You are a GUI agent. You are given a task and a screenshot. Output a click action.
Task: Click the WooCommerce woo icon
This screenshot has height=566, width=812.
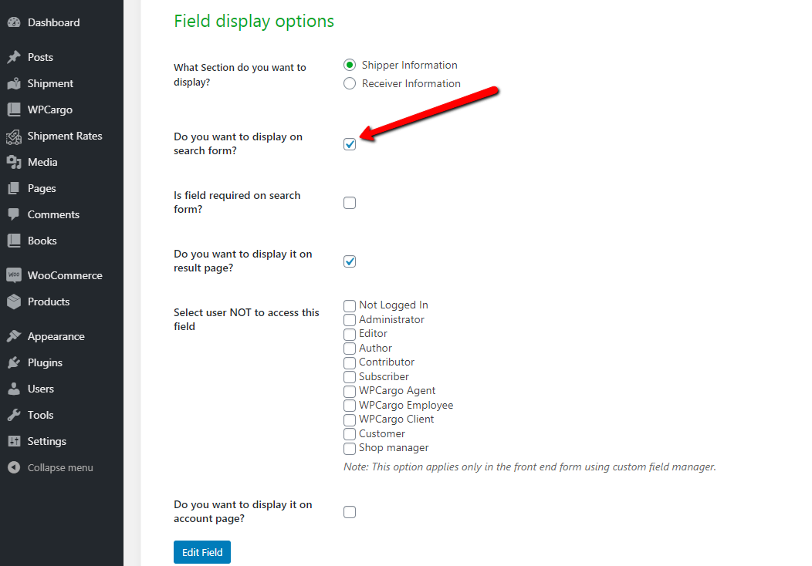pyautogui.click(x=14, y=275)
